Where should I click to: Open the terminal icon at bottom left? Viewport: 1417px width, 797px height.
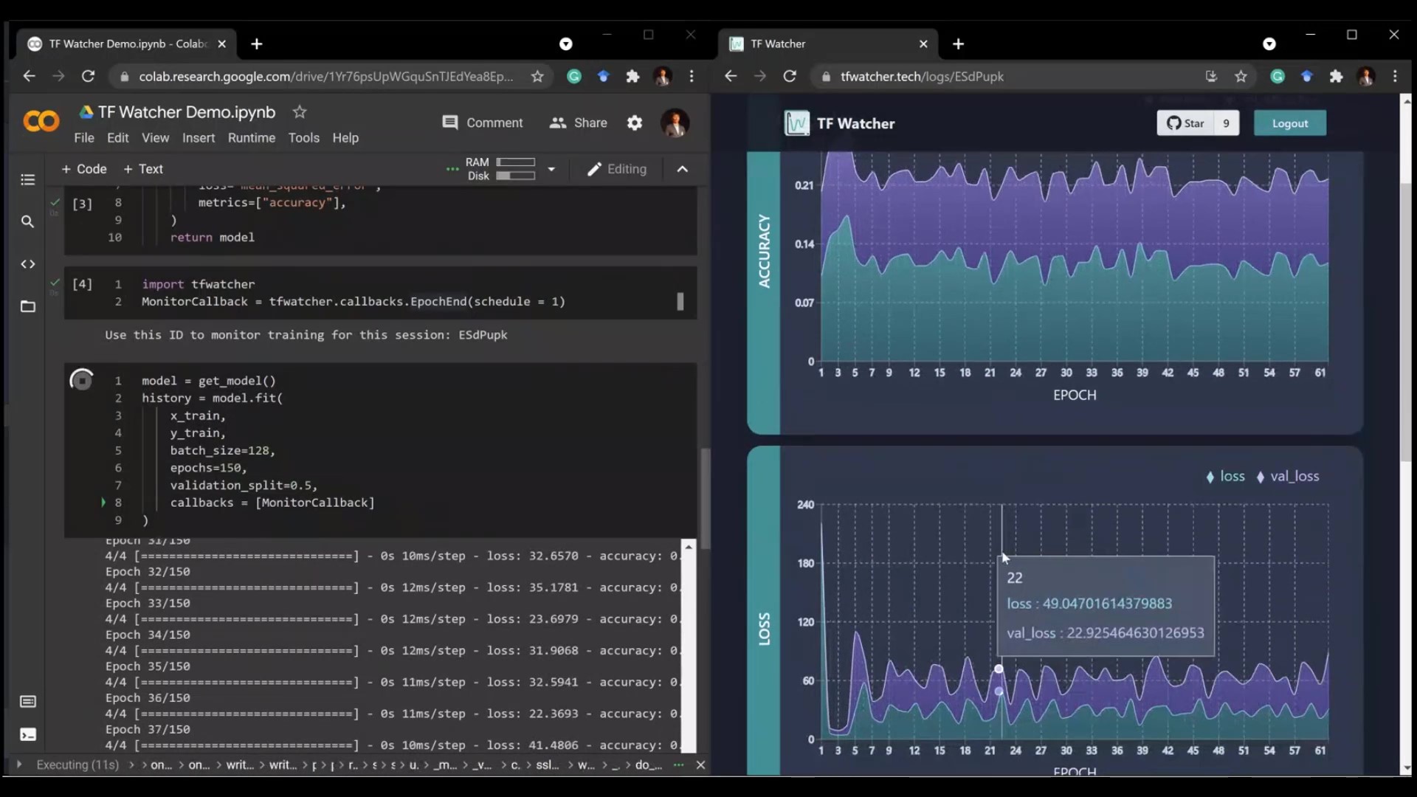coord(27,735)
